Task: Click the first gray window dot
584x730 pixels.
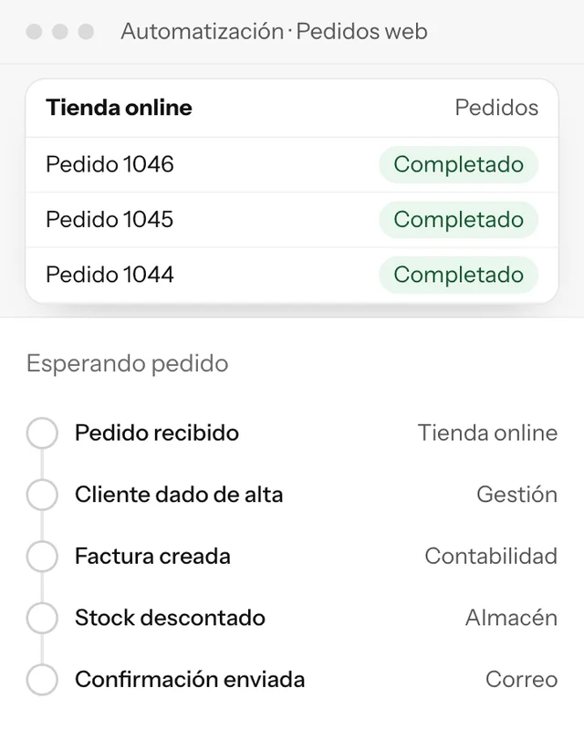Action: pyautogui.click(x=34, y=32)
